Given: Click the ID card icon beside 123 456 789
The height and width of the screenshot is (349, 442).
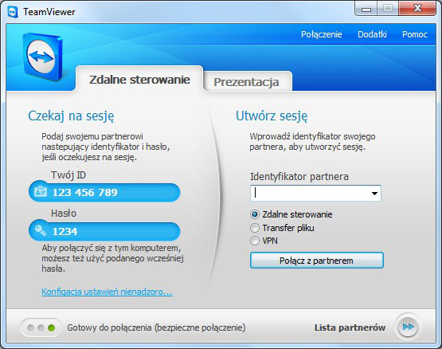Looking at the screenshot, I should pos(41,191).
